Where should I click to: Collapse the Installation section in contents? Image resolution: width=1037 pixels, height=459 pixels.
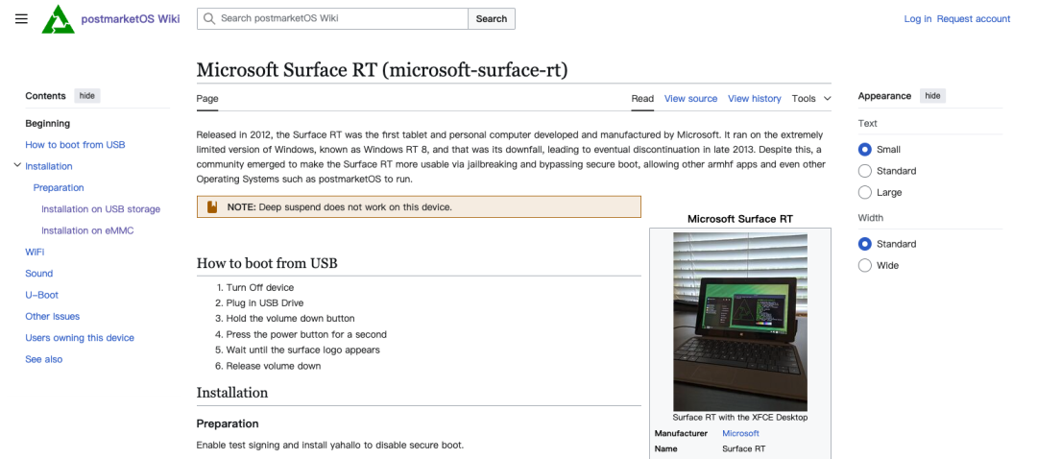17,165
